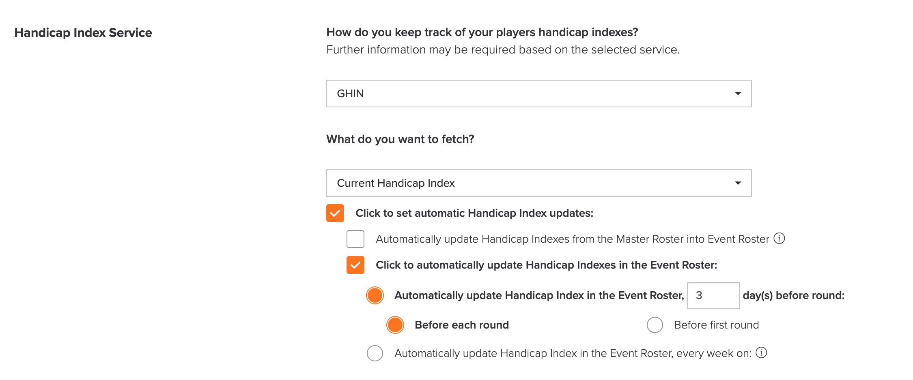
Task: Click the Master Roster into Event Roster label
Action: tap(573, 239)
